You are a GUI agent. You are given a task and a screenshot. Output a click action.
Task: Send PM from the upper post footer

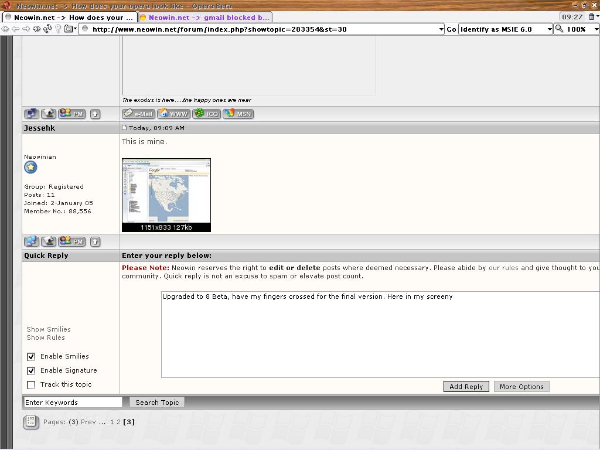(x=72, y=114)
